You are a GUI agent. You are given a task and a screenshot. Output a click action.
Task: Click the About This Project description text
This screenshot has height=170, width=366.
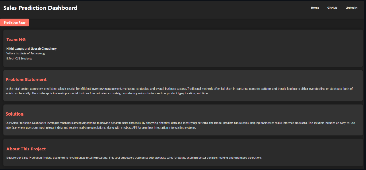point(134,158)
